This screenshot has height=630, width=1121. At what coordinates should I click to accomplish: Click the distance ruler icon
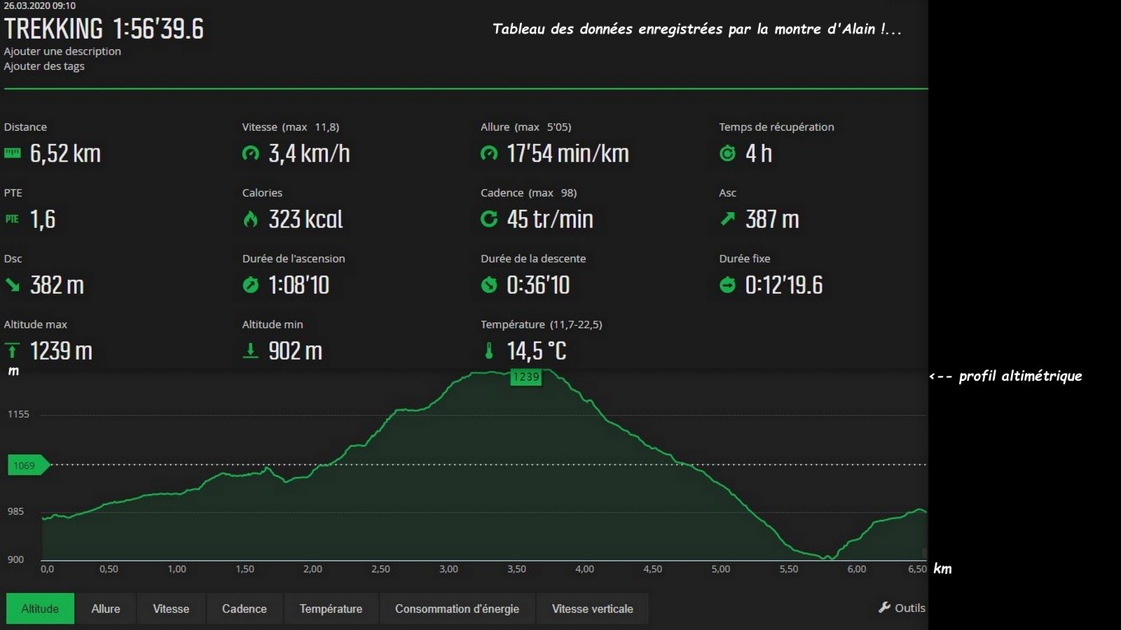(x=13, y=153)
